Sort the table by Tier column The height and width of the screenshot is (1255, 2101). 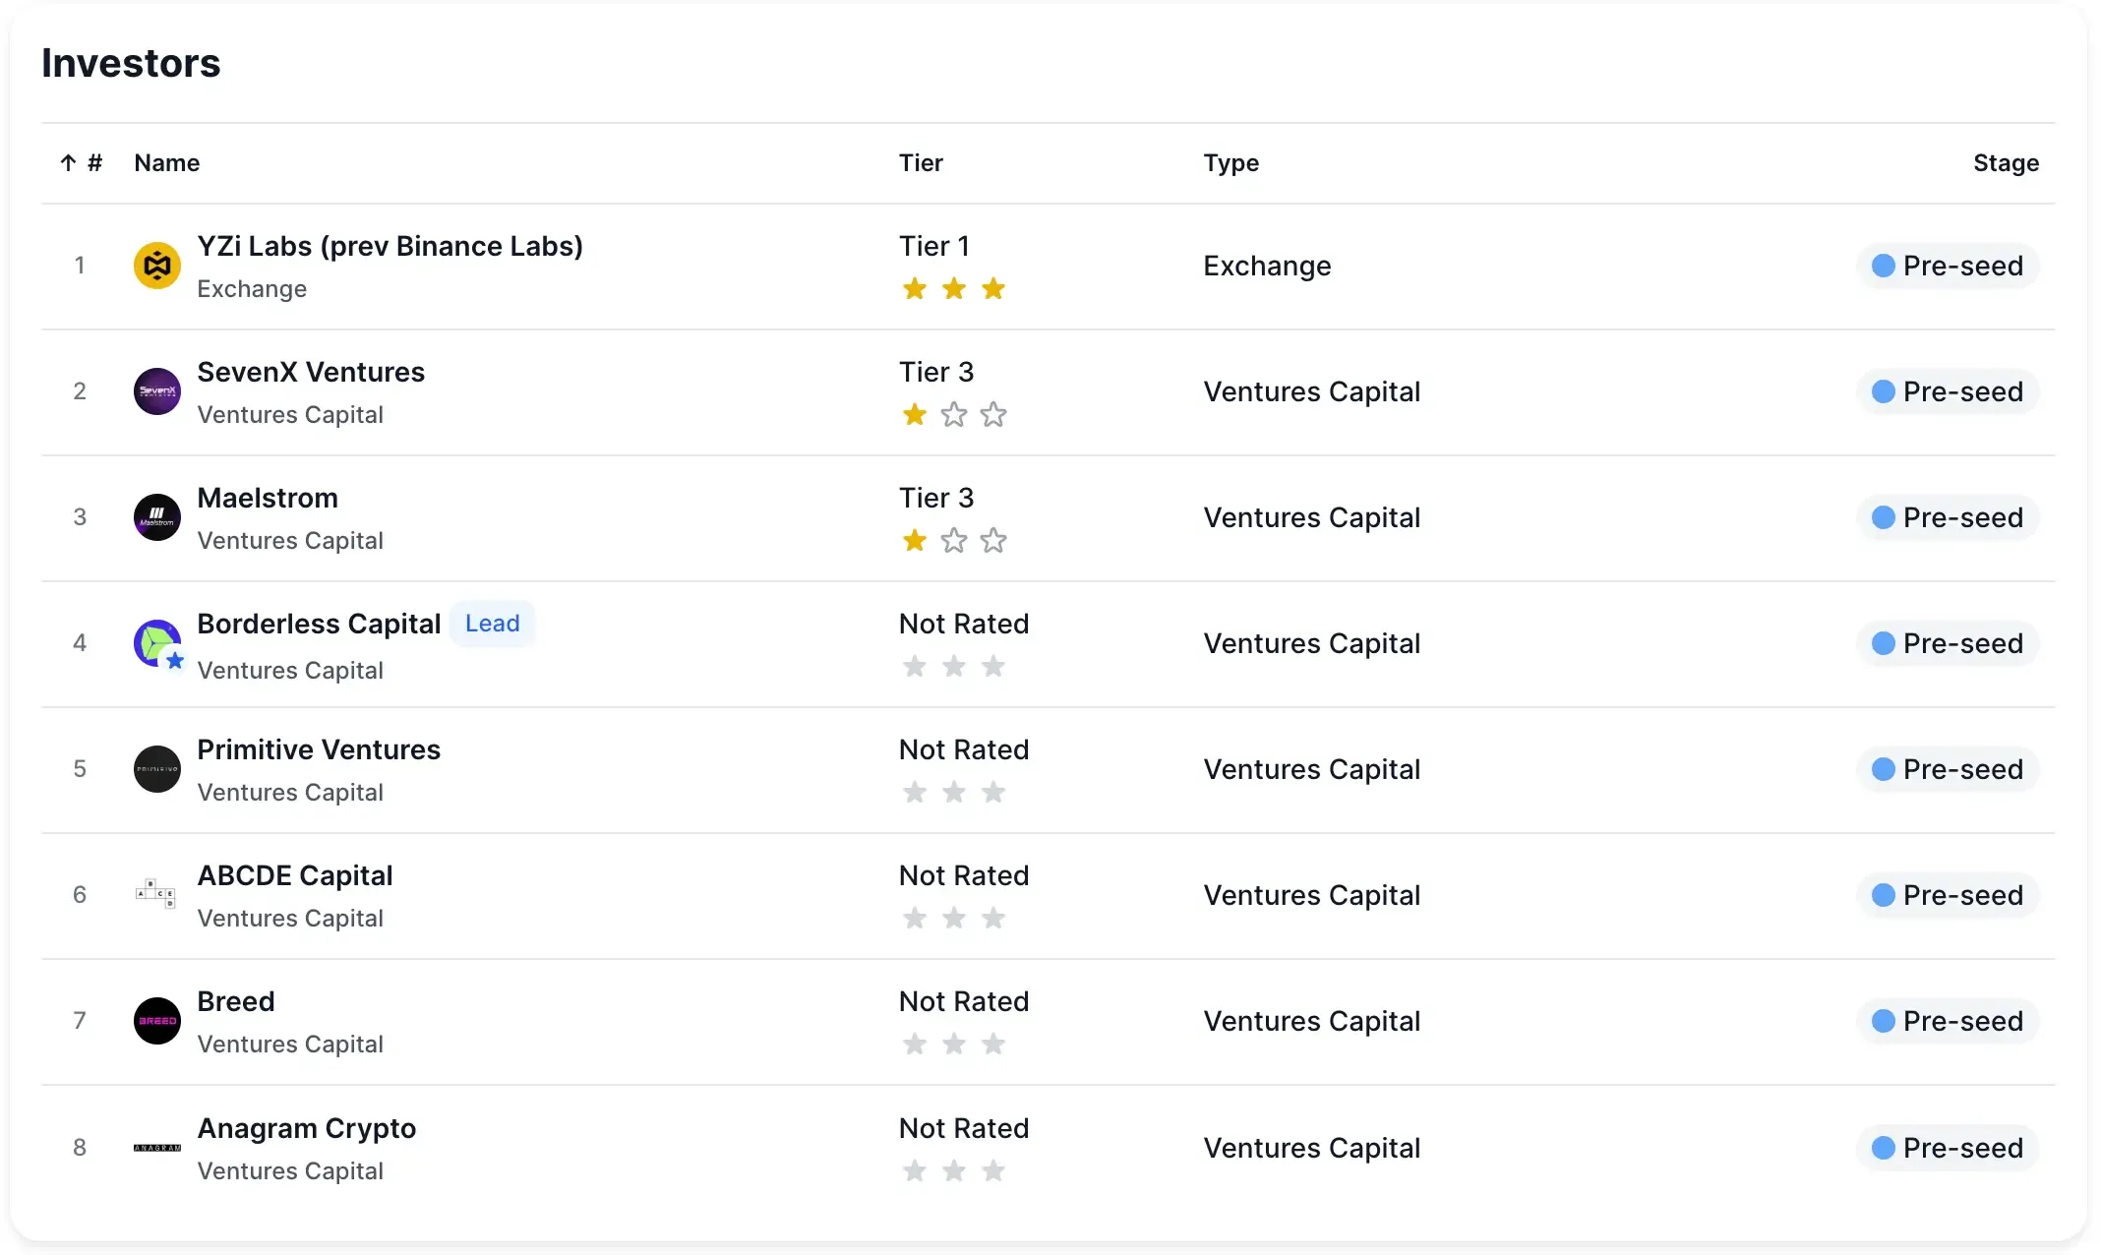[921, 163]
